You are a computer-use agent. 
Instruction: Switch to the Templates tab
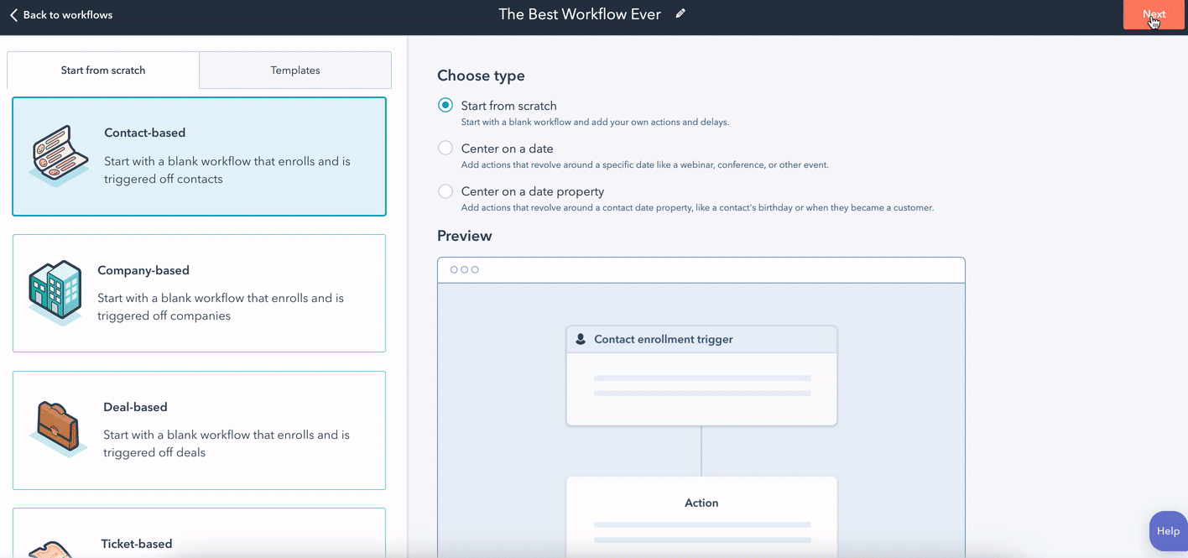click(295, 70)
